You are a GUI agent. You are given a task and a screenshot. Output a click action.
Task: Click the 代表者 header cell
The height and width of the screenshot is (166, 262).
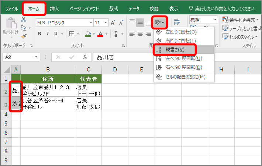click(89, 79)
